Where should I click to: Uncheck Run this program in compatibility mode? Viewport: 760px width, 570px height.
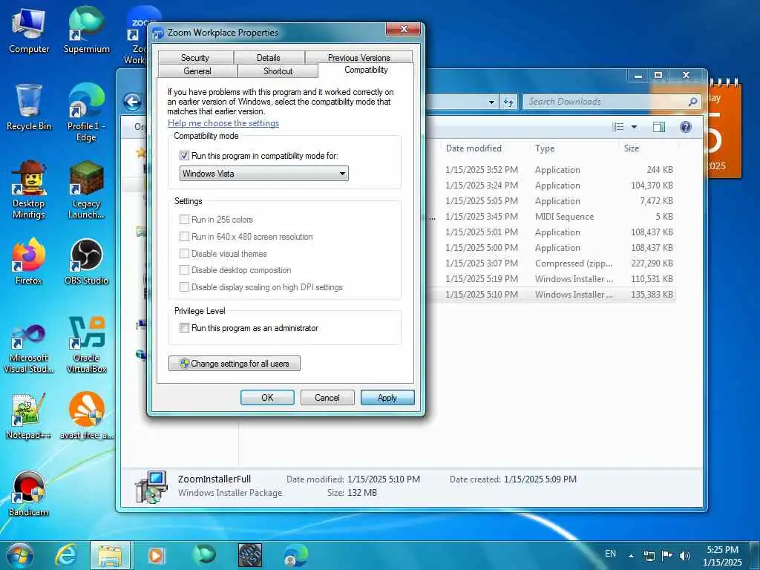[x=184, y=156]
